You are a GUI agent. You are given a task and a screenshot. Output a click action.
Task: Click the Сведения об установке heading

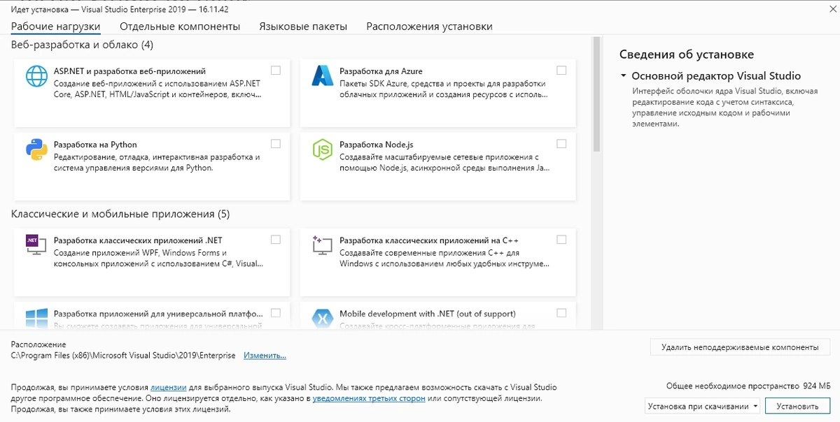click(x=687, y=54)
